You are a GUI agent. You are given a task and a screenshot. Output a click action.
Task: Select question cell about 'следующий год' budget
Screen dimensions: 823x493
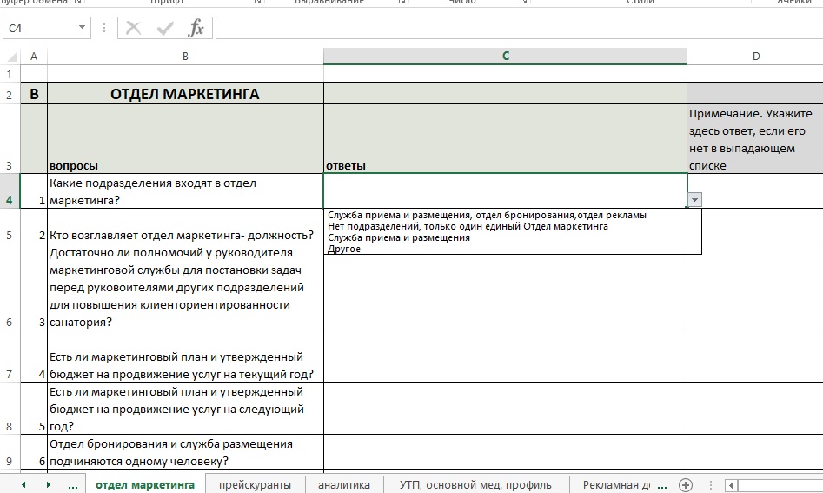coord(185,409)
